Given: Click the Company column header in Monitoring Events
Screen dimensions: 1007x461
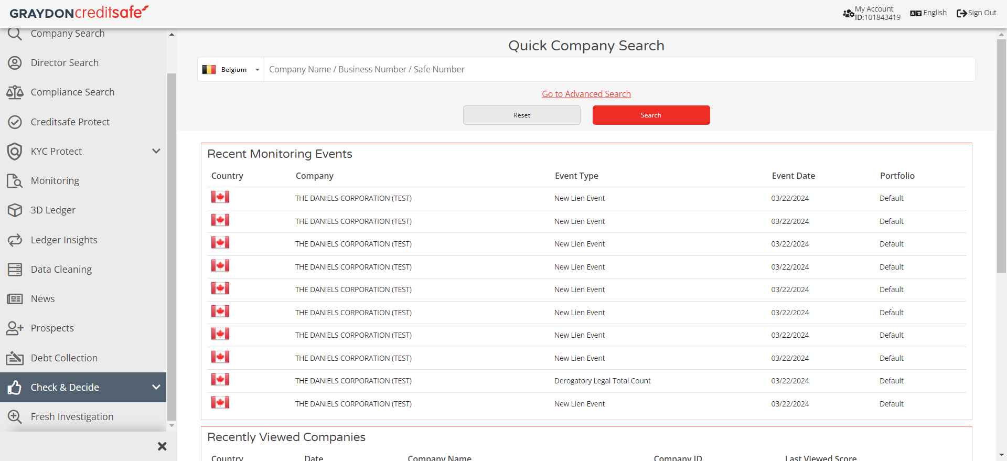Looking at the screenshot, I should click(x=314, y=176).
